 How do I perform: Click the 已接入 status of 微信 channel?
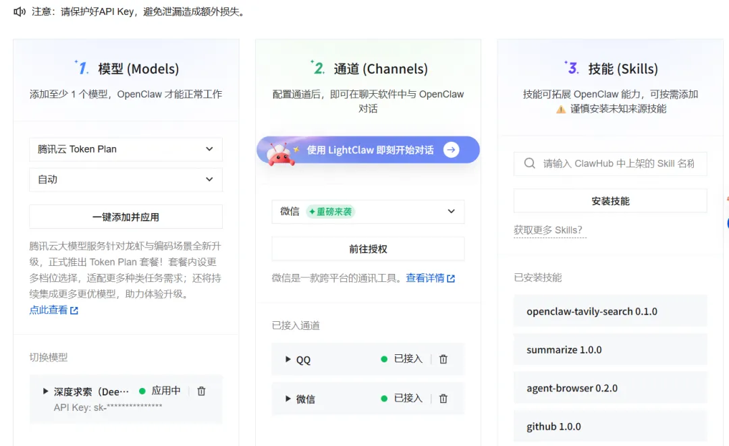click(x=402, y=398)
